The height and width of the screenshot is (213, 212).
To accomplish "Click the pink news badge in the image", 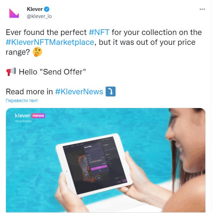I will click(x=38, y=116).
